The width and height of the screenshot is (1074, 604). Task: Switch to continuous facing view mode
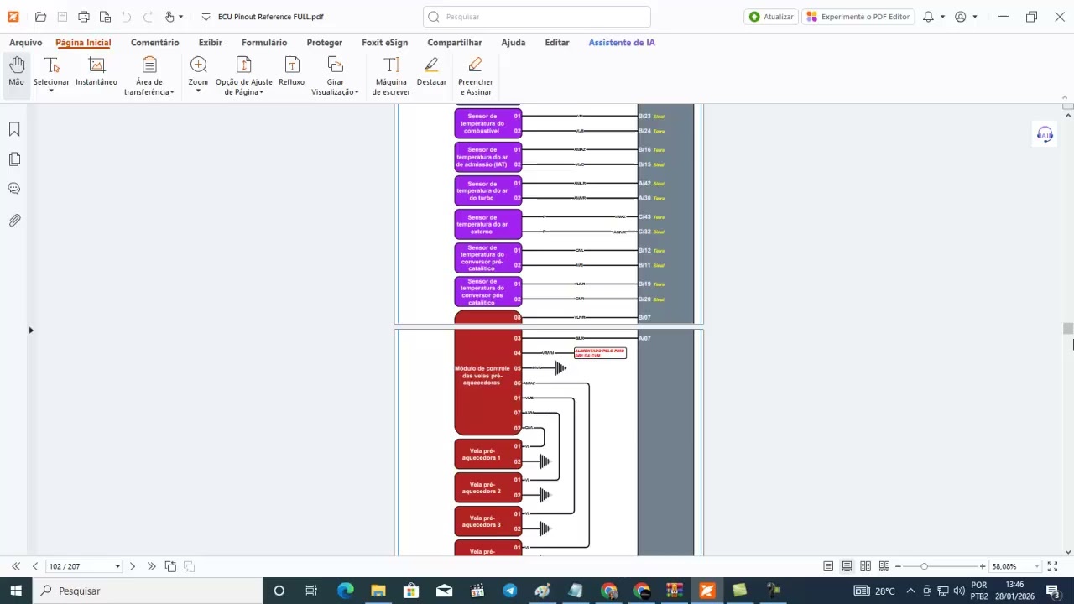(884, 567)
